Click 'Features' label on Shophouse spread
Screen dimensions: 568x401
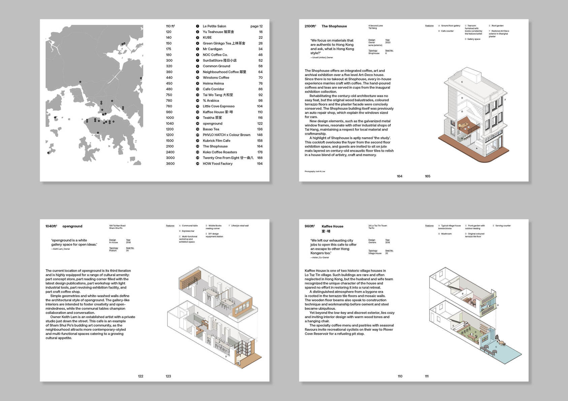tap(429, 26)
